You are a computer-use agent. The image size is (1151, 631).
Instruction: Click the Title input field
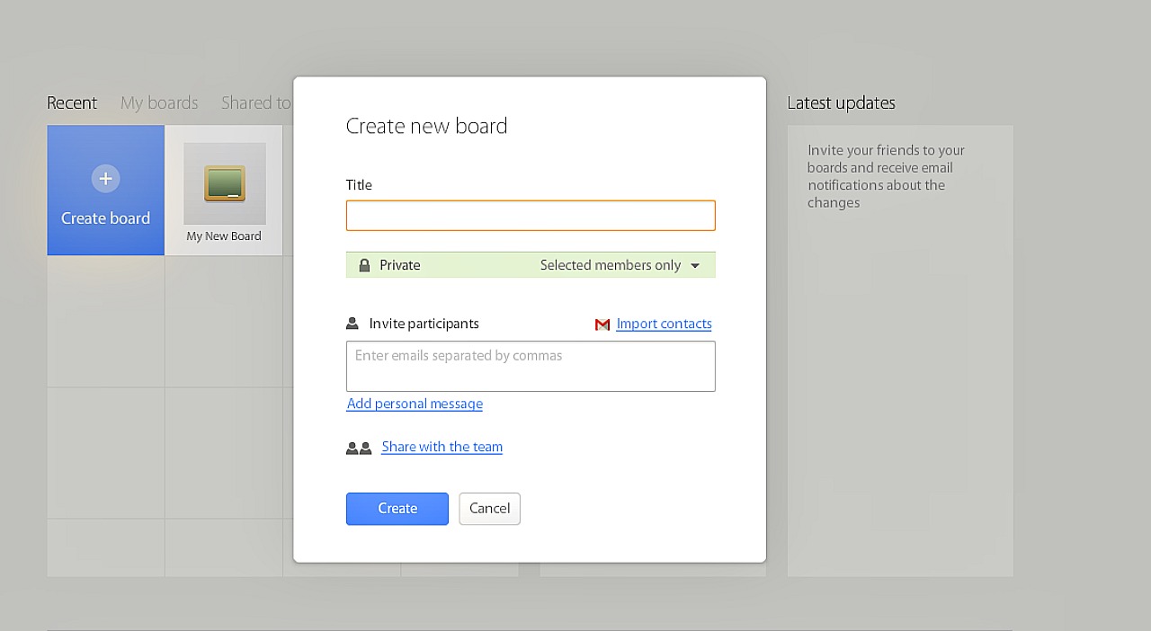pos(531,215)
